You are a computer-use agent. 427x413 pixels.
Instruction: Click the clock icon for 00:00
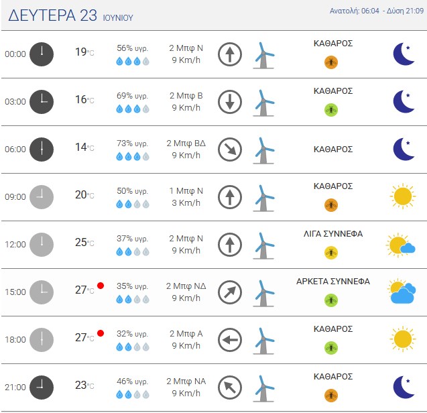[42, 54]
